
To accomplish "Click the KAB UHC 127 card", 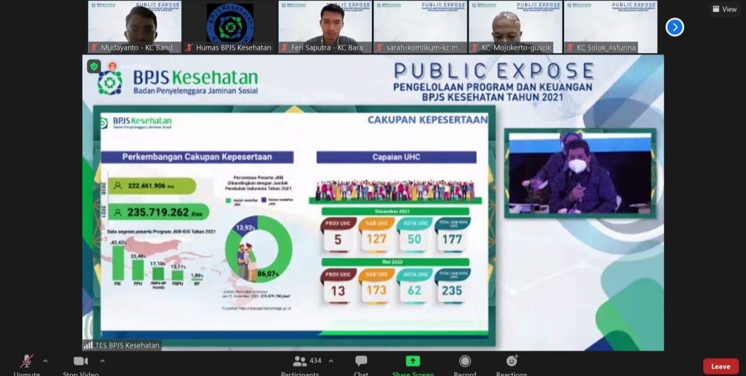I will (376, 234).
